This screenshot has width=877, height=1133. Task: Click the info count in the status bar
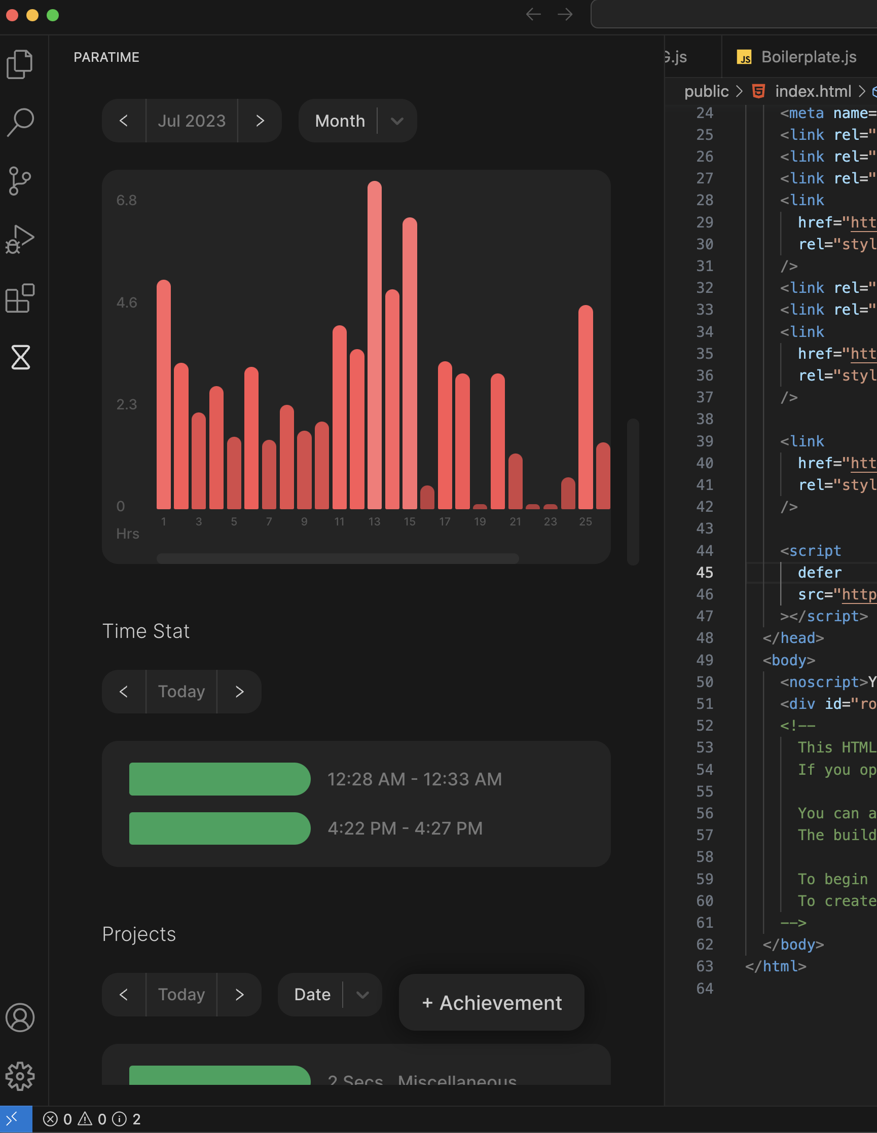[127, 1119]
